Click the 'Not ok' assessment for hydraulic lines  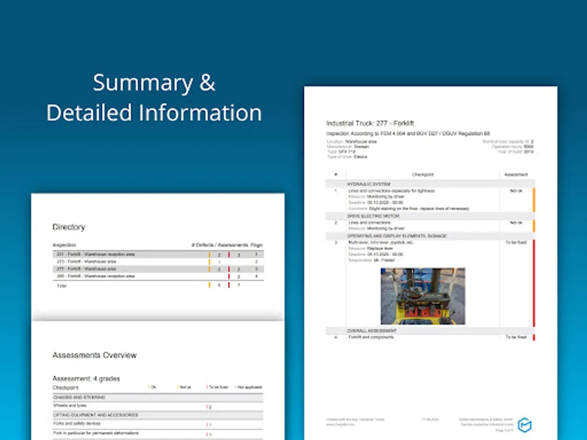coord(516,191)
